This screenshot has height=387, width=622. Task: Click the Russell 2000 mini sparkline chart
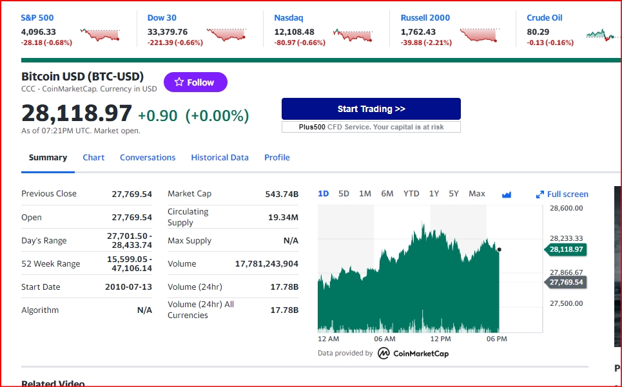[x=479, y=34]
